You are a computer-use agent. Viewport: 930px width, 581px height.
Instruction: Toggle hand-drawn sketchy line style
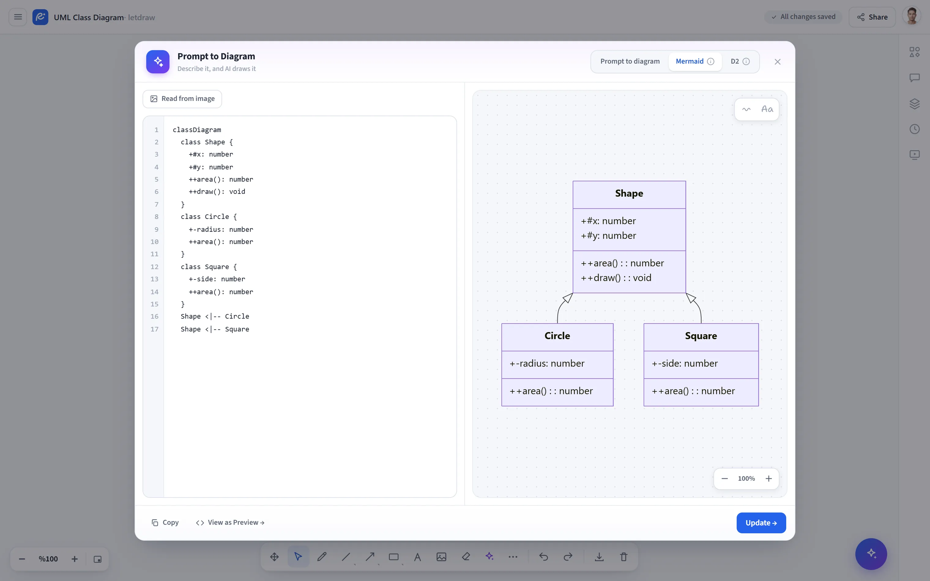(x=746, y=109)
